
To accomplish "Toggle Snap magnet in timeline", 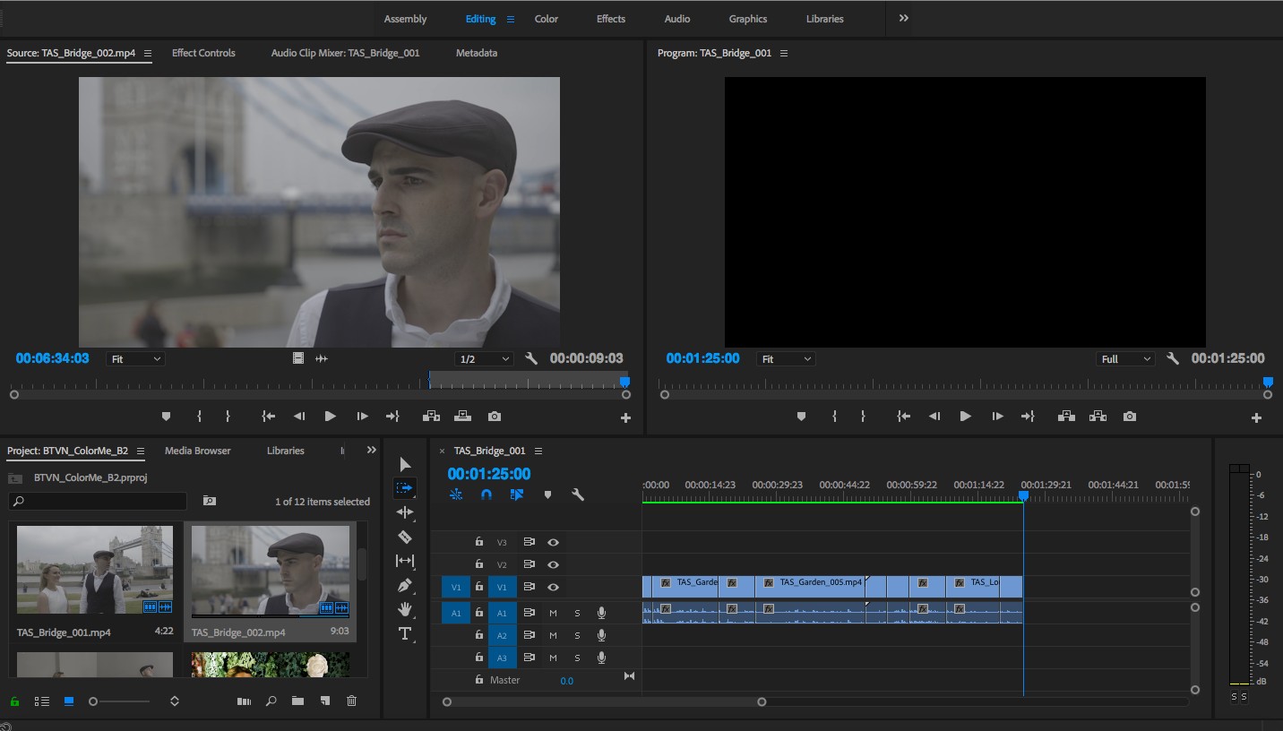I will click(x=487, y=494).
